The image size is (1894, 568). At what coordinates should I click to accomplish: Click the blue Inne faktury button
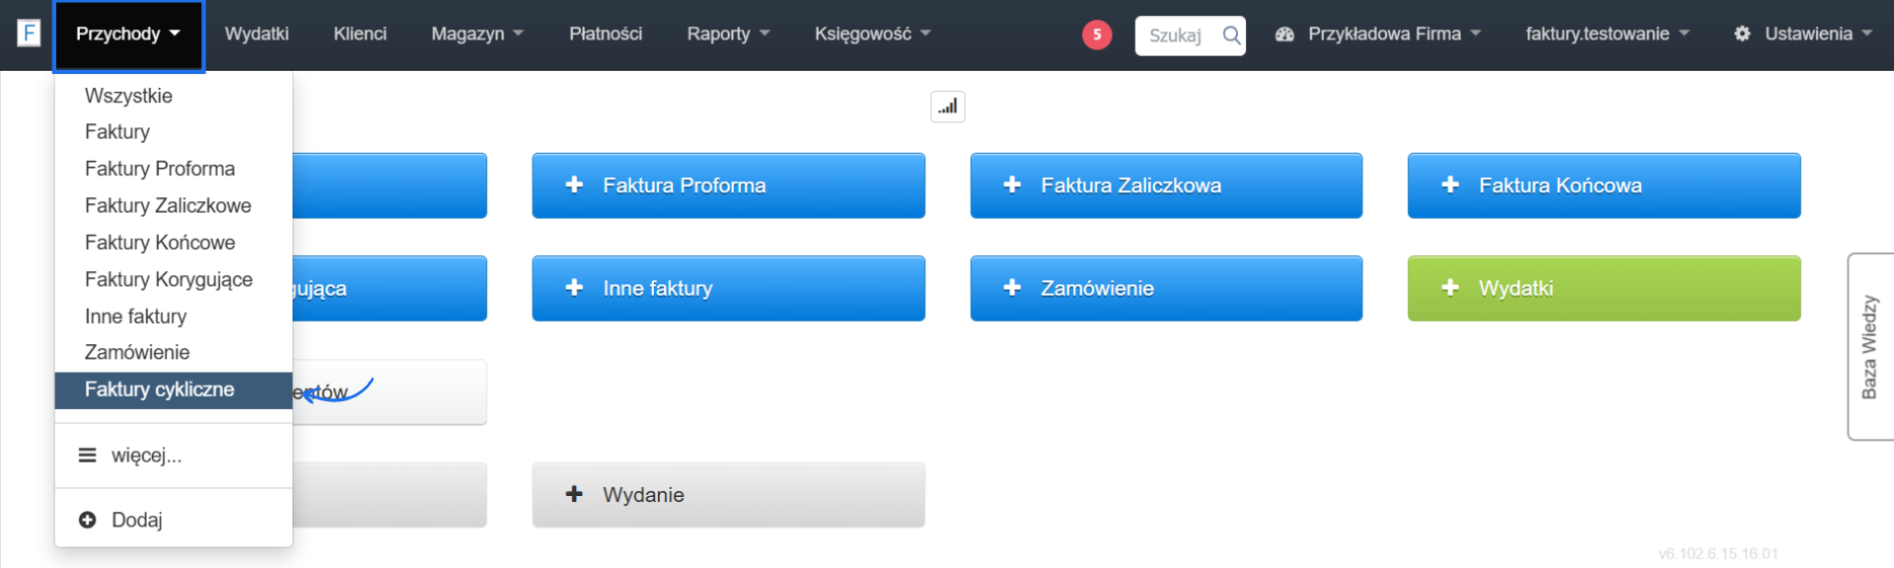click(729, 288)
